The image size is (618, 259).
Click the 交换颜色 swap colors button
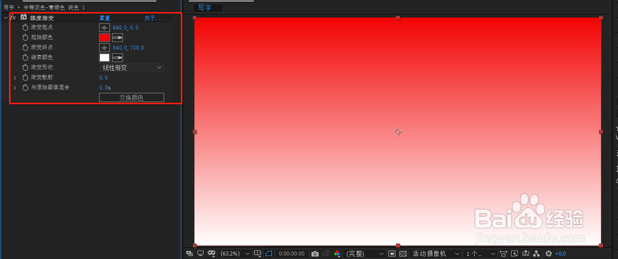point(132,98)
